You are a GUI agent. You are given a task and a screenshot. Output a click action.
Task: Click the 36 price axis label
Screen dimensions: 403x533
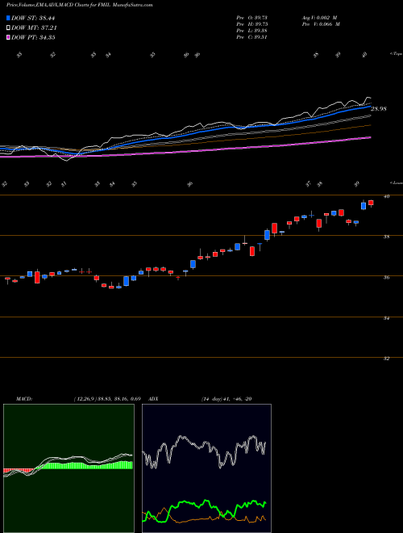coord(387,277)
